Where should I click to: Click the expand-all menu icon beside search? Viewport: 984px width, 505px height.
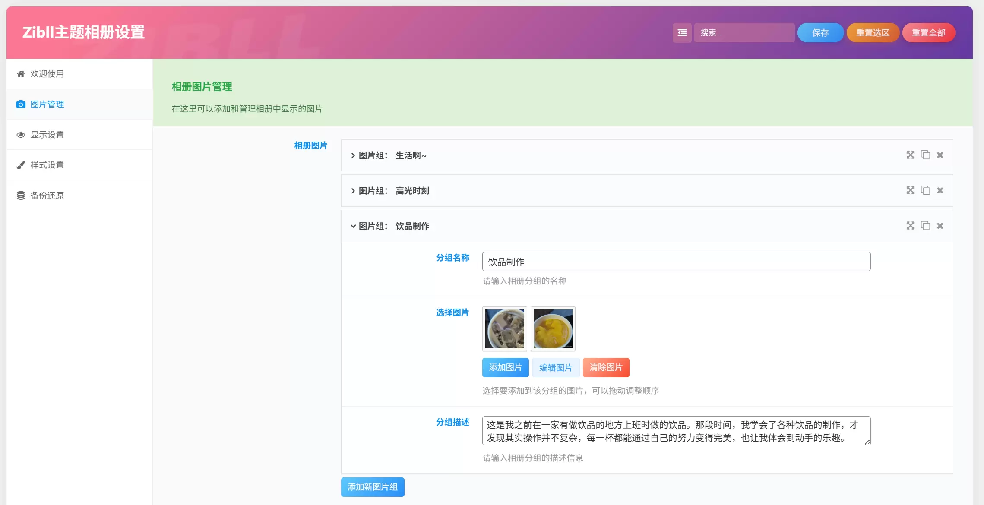click(682, 33)
